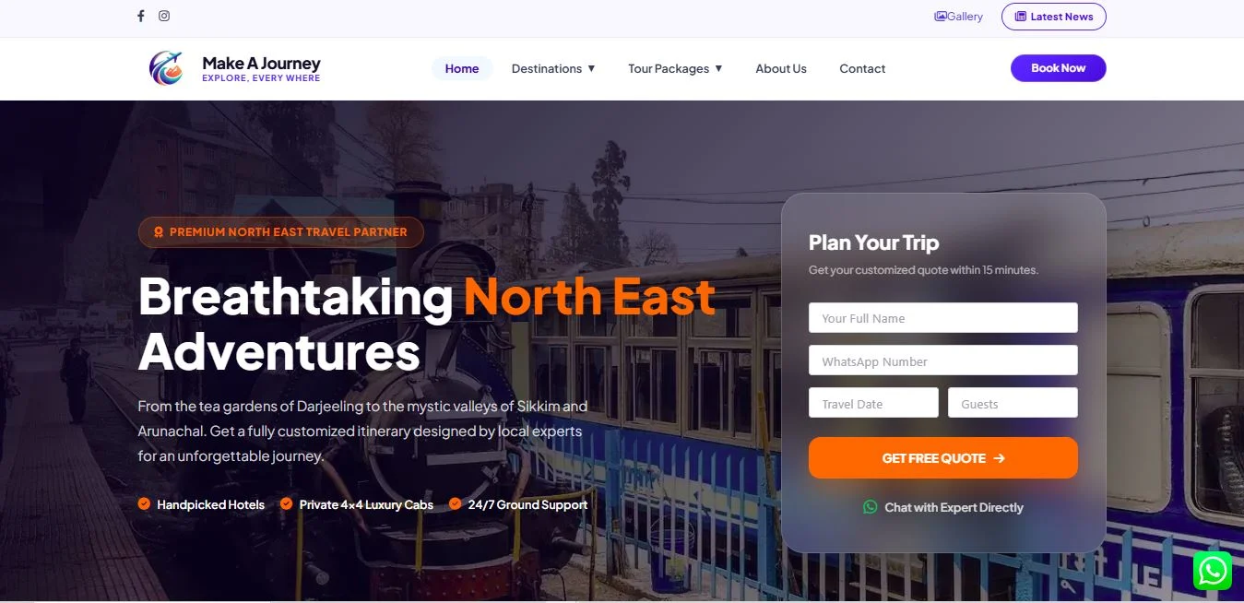Click the Premium North East Travel Partner badge
Image resolution: width=1244 pixels, height=603 pixels.
[x=281, y=232]
